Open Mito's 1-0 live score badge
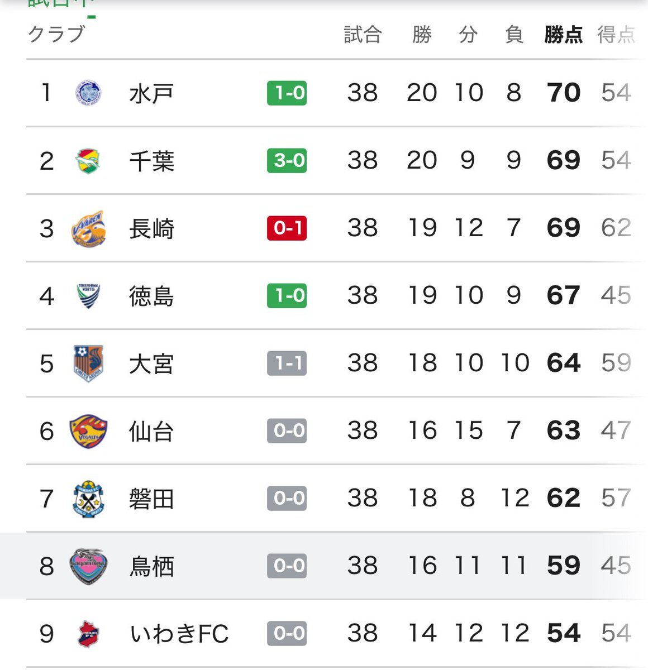The height and width of the screenshot is (670, 648). pyautogui.click(x=287, y=93)
